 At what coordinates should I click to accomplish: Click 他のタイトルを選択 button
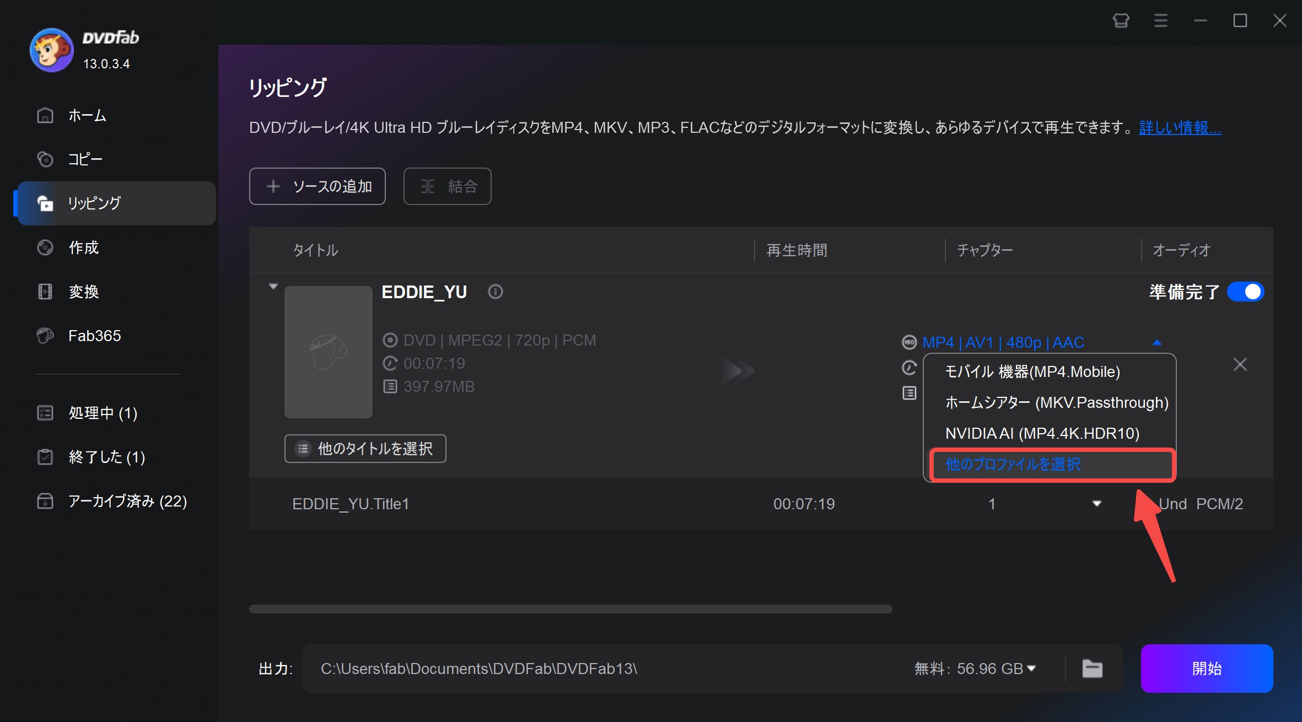click(365, 449)
